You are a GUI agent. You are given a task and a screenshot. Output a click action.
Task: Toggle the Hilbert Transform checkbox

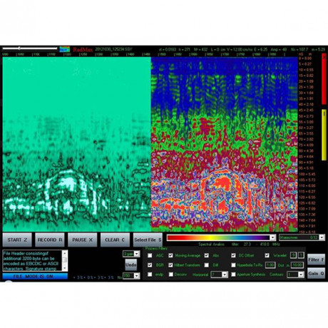(170, 265)
